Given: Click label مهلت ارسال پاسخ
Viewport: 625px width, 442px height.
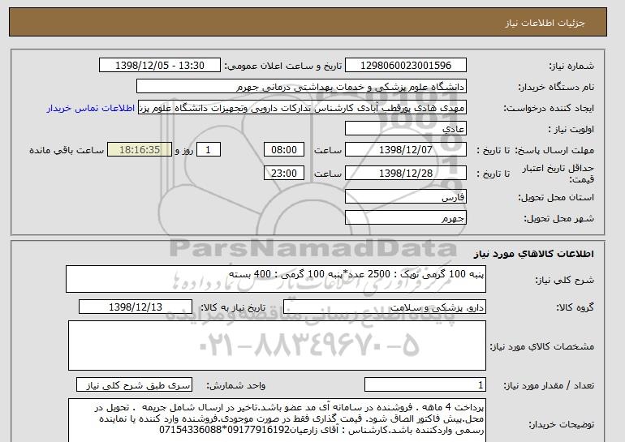Looking at the screenshot, I should click(555, 151).
